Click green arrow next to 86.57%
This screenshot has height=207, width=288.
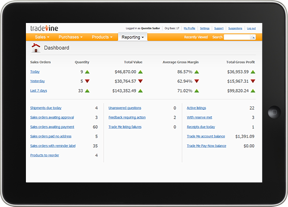[x=196, y=72]
